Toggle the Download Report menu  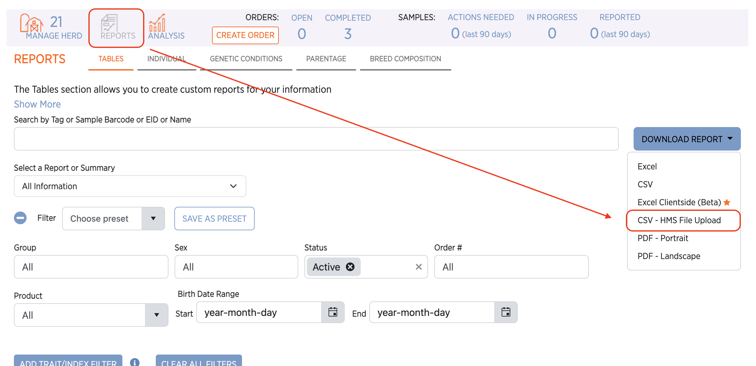(x=687, y=139)
